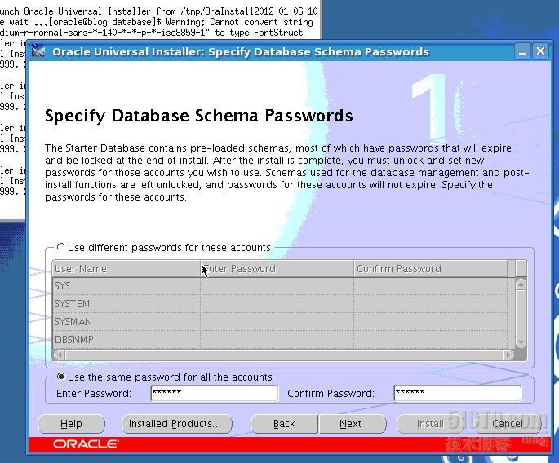This screenshot has height=463, width=559.
Task: Click the Enter Password column header
Action: click(x=277, y=269)
